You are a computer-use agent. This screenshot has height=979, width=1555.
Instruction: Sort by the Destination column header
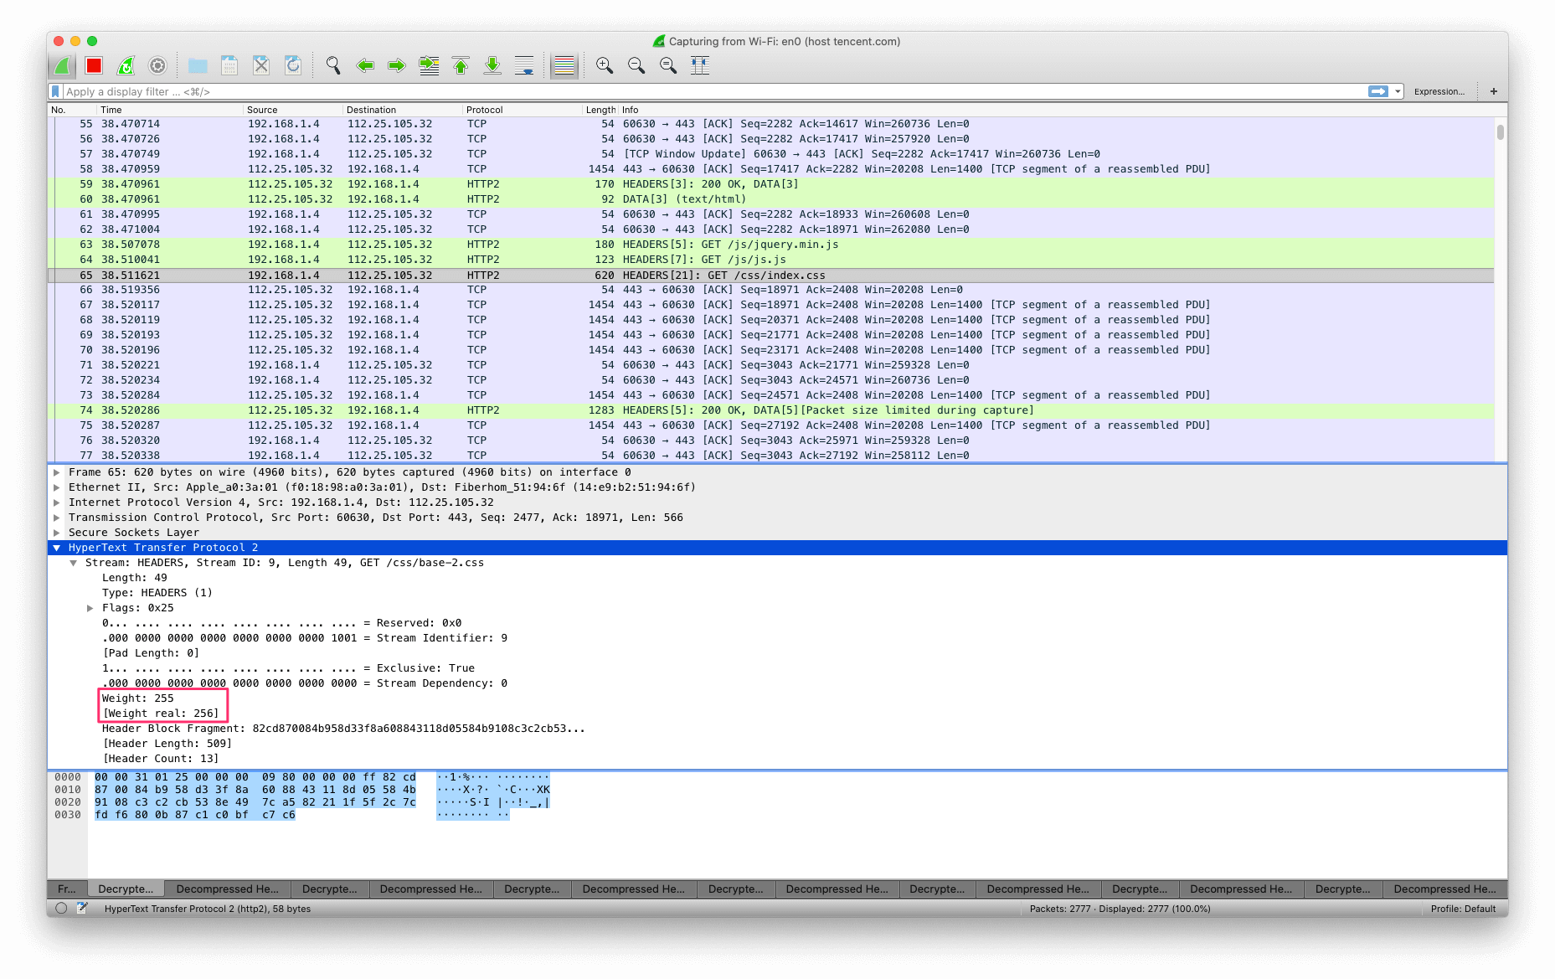point(403,110)
